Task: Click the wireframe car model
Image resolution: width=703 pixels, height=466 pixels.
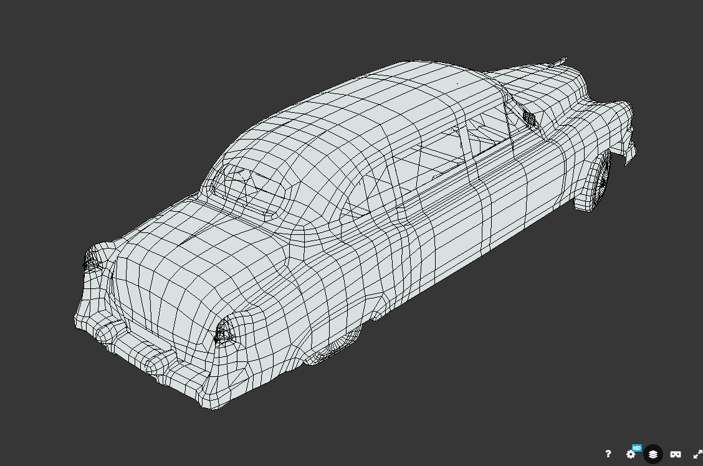Action: pyautogui.click(x=354, y=233)
